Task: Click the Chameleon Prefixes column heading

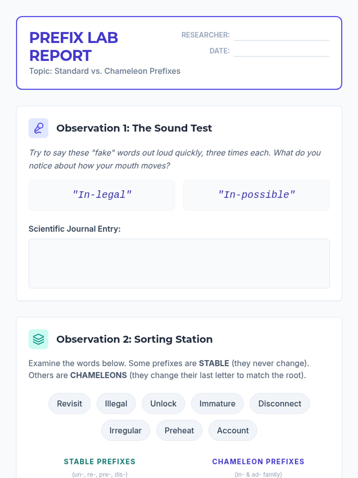Action: click(258, 462)
